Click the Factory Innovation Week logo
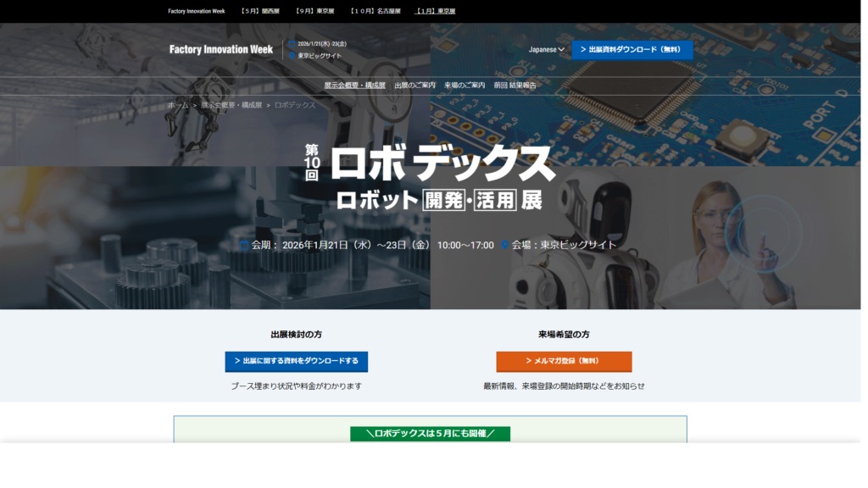Viewport: 868px width, 488px height. 221,49
